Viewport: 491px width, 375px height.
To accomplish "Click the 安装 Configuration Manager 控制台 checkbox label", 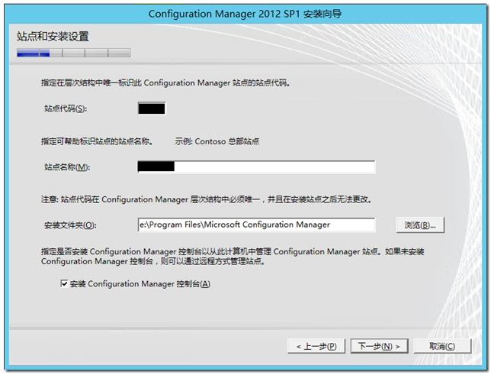I will 140,284.
